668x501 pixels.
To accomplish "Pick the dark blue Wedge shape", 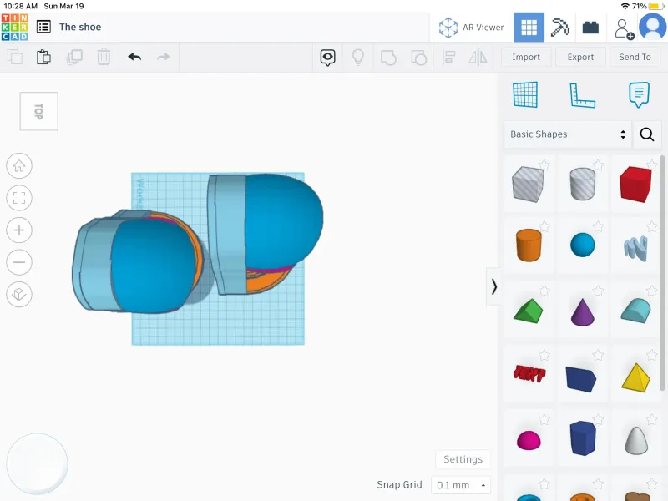I will tap(581, 378).
